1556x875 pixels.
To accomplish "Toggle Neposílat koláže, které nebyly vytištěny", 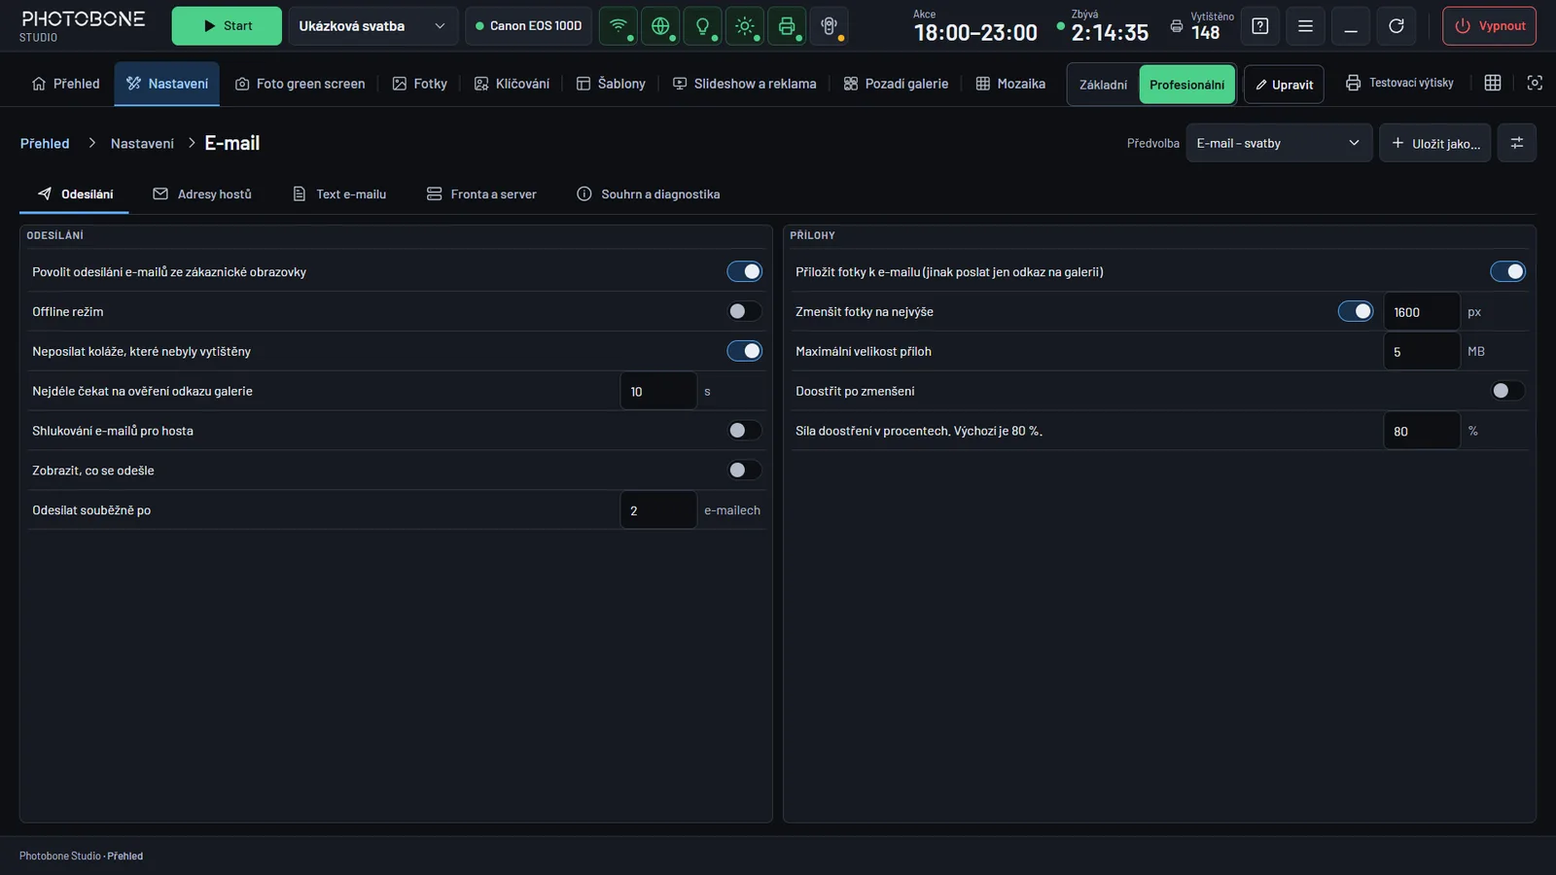I will click(x=745, y=351).
